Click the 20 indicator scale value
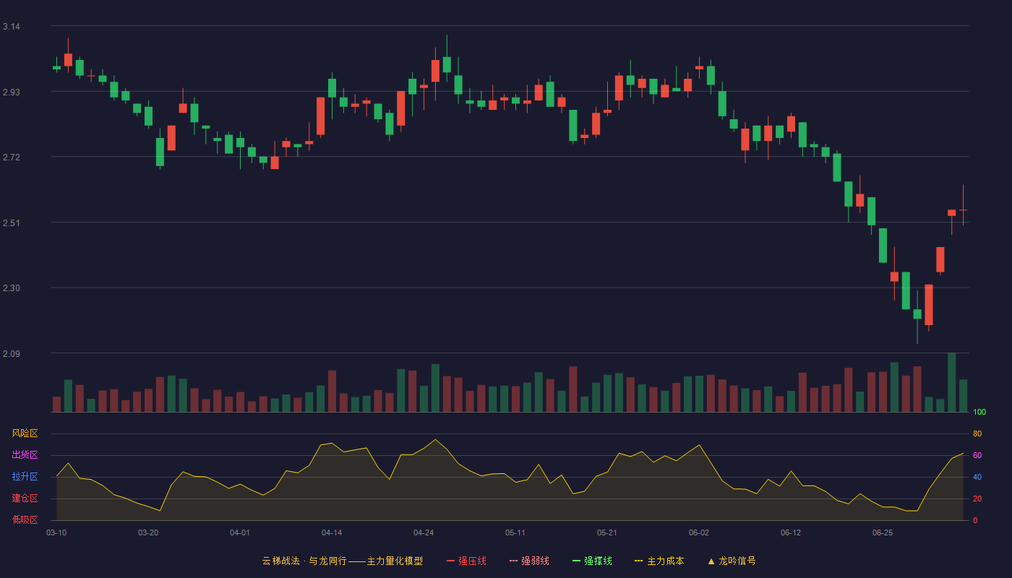This screenshot has width=1012, height=578. (977, 499)
